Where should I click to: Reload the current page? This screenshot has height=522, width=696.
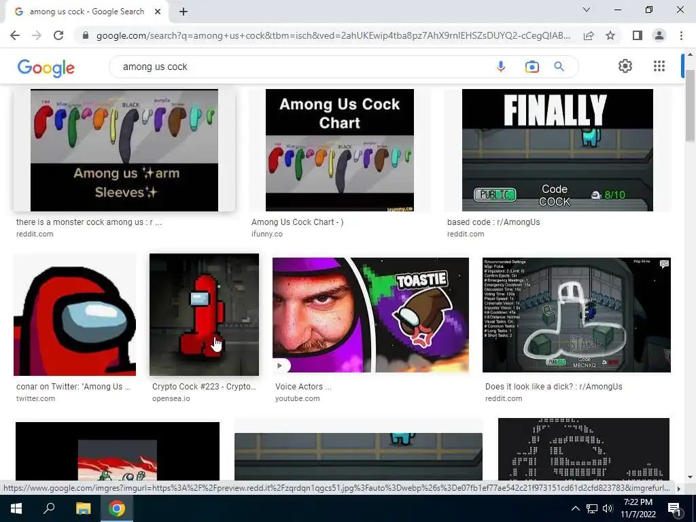58,35
